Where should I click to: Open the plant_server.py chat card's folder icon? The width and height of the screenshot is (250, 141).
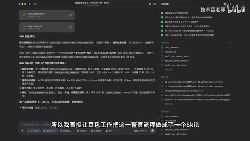coord(70,27)
